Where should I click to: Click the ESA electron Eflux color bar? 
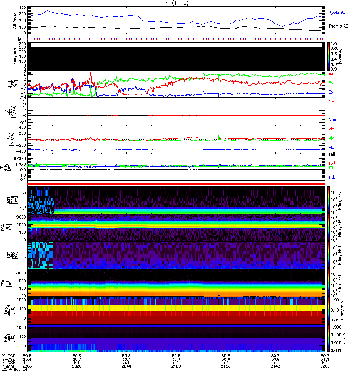[x=329, y=283]
